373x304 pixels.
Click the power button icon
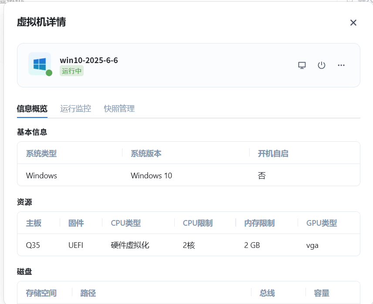(322, 65)
